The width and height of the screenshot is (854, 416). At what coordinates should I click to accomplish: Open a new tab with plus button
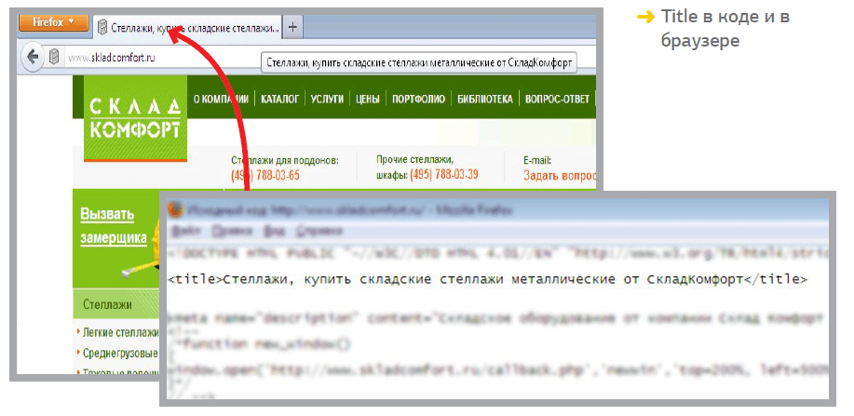click(293, 27)
